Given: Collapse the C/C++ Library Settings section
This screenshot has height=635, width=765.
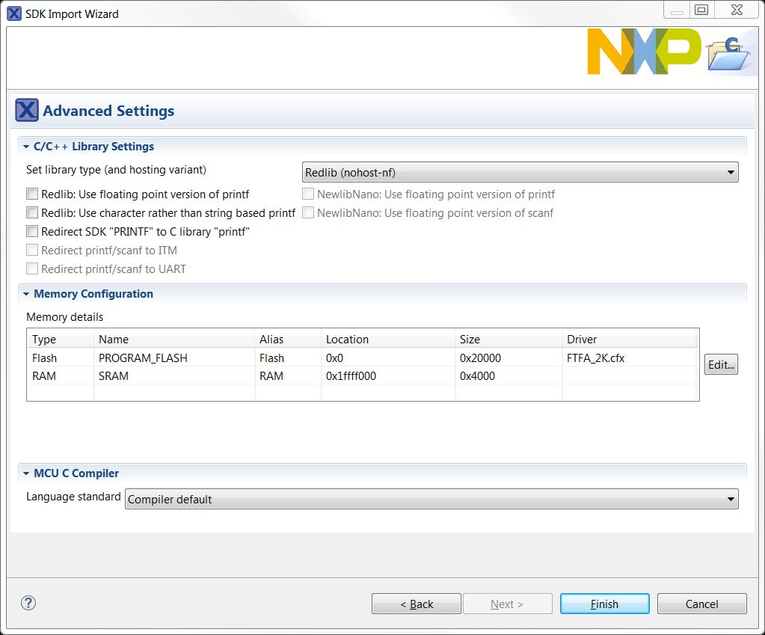Looking at the screenshot, I should 26,147.
